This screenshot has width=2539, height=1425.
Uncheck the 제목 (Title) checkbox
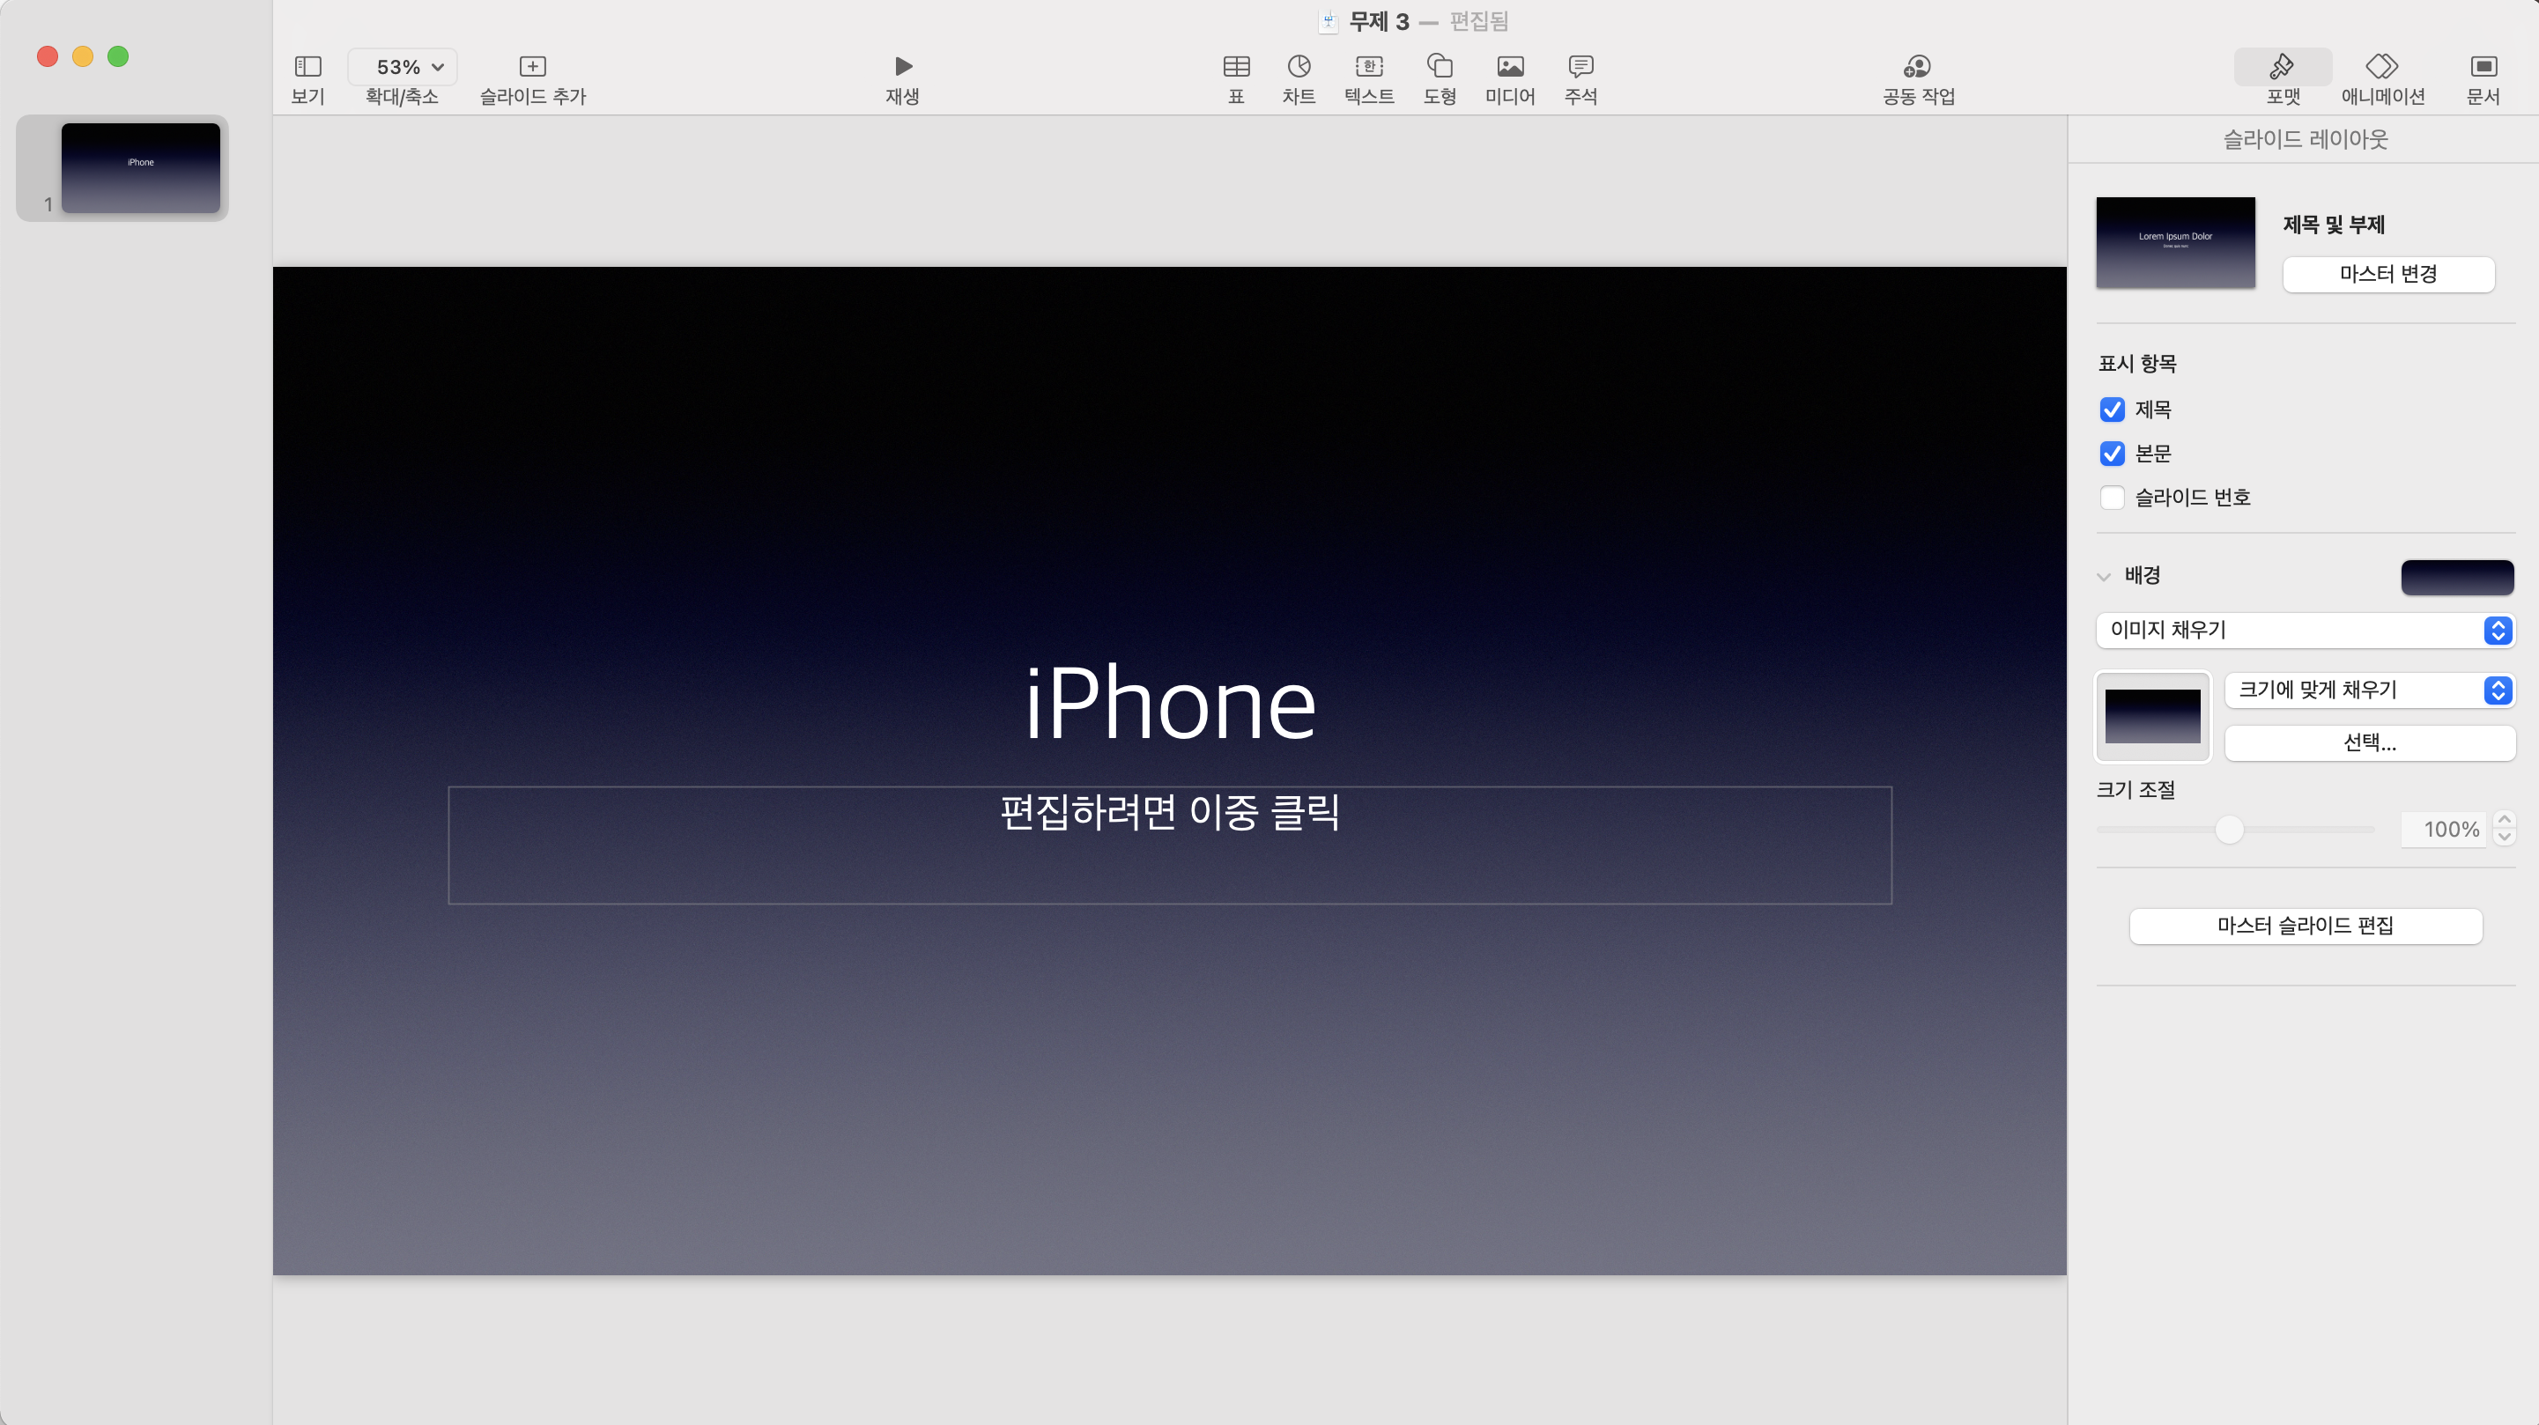(x=2113, y=410)
